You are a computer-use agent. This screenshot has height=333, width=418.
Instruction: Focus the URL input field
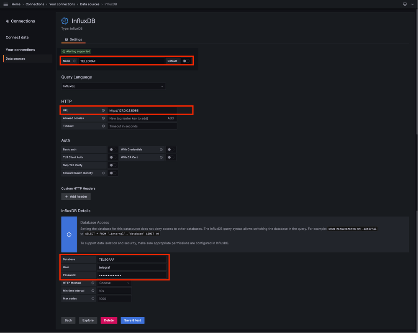click(x=142, y=110)
